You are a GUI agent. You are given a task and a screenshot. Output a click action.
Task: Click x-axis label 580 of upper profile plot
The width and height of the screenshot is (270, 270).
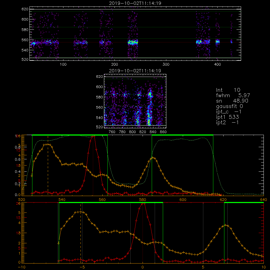(143, 200)
